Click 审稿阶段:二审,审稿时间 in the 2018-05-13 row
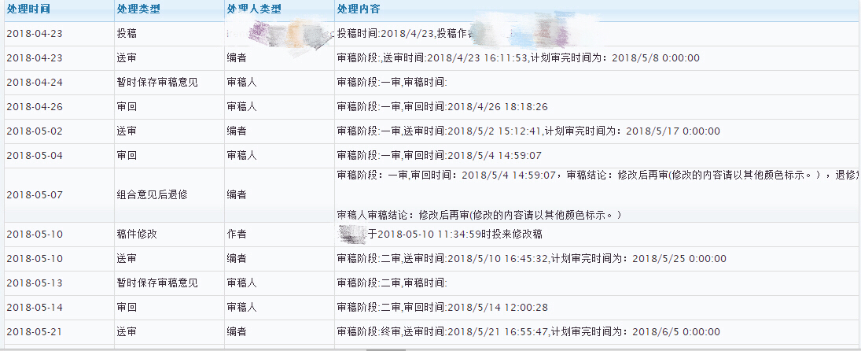Viewport: 861px width, 351px height. (392, 283)
